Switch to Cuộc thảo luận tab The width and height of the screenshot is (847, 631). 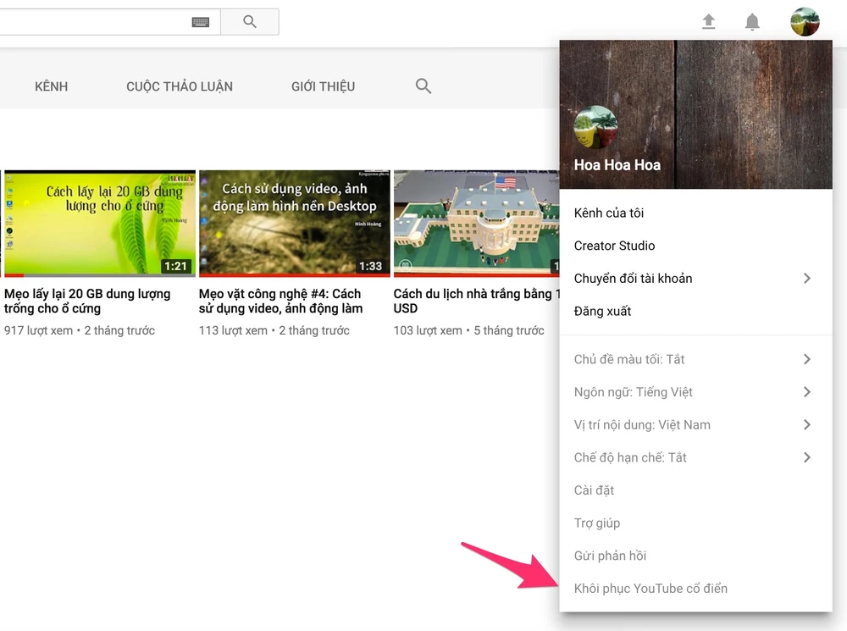[x=180, y=86]
